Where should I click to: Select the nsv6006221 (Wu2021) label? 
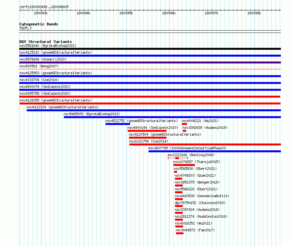[x=200, y=121]
